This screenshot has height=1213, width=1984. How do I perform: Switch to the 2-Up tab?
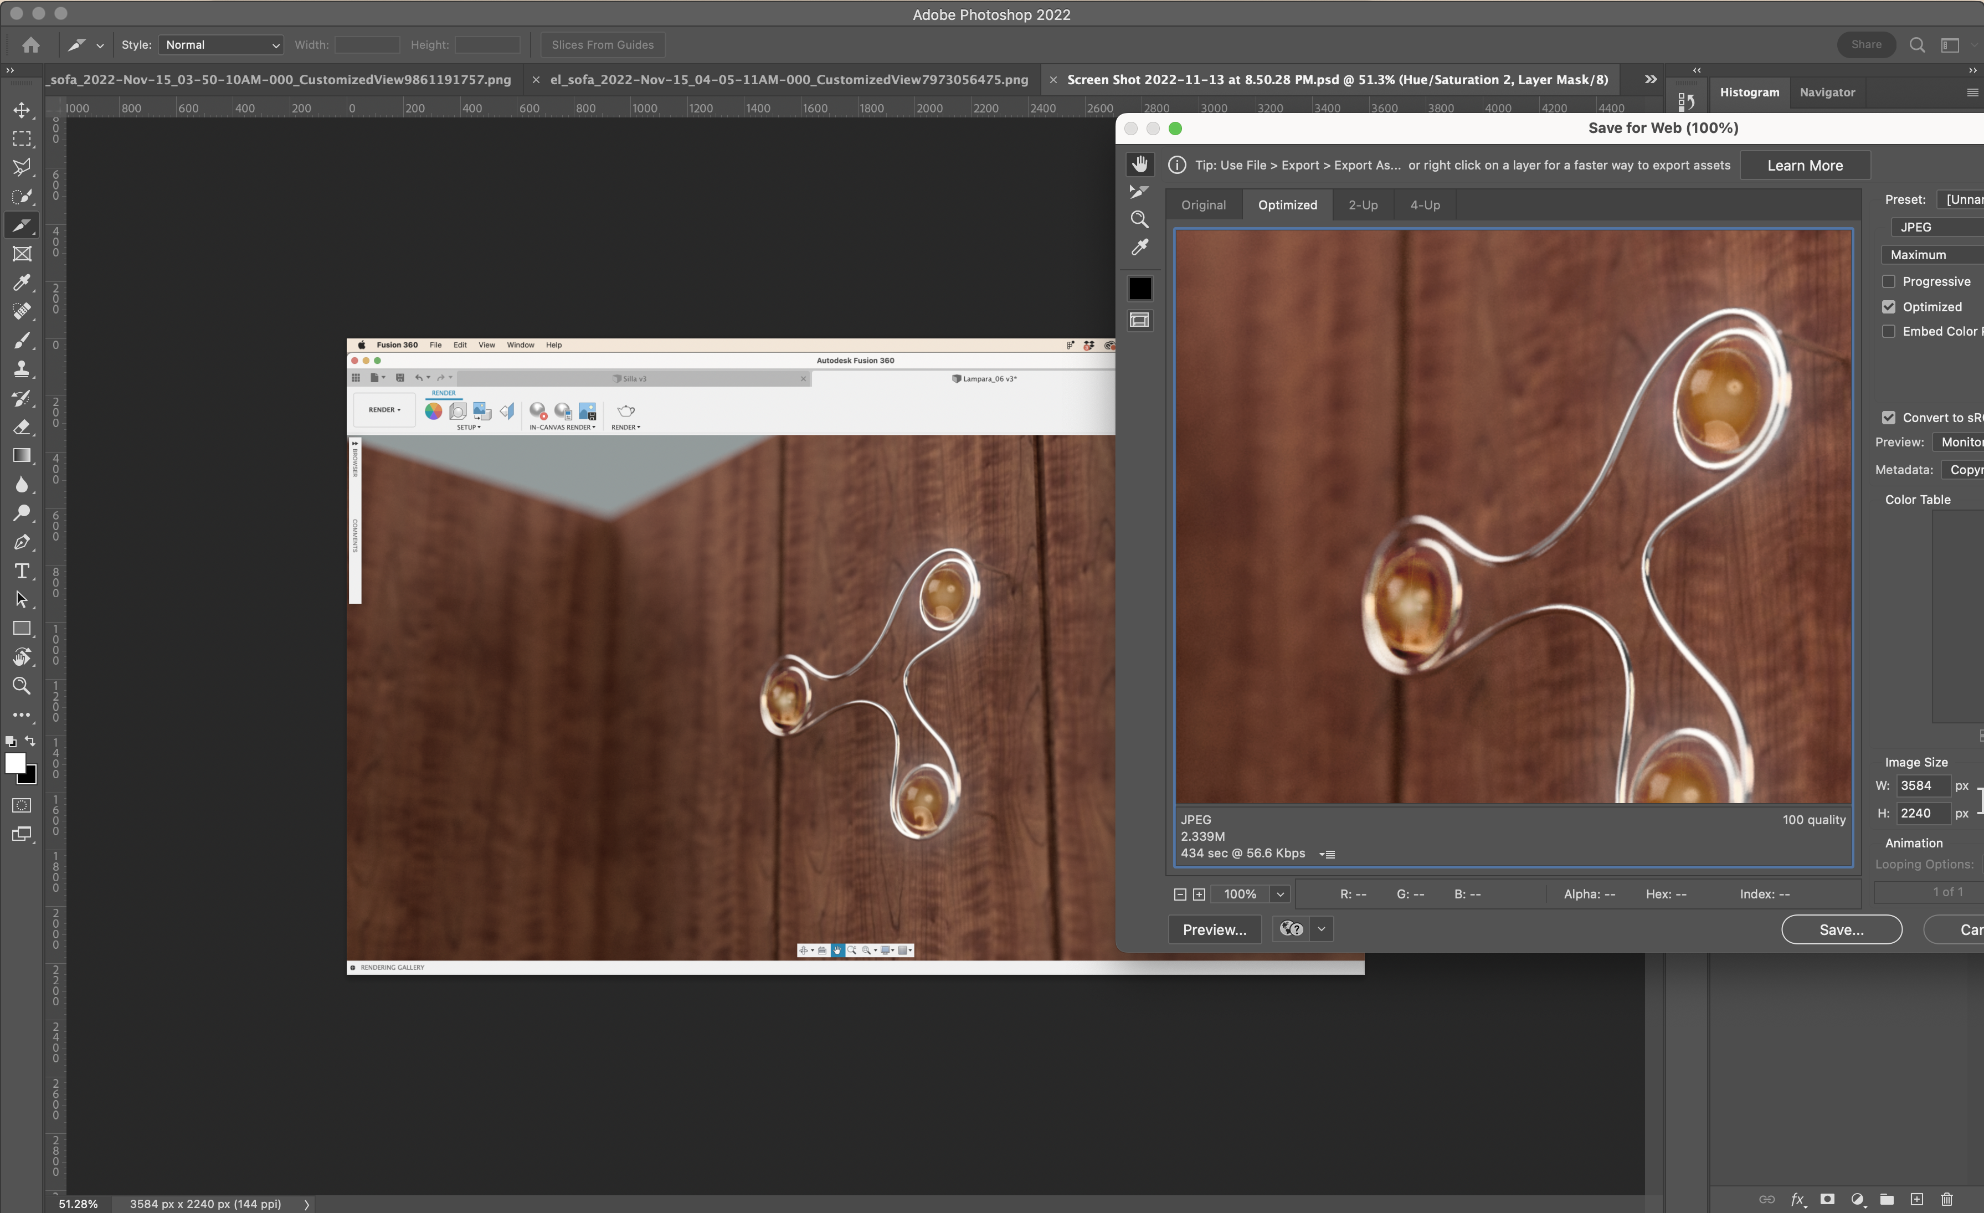tap(1363, 205)
